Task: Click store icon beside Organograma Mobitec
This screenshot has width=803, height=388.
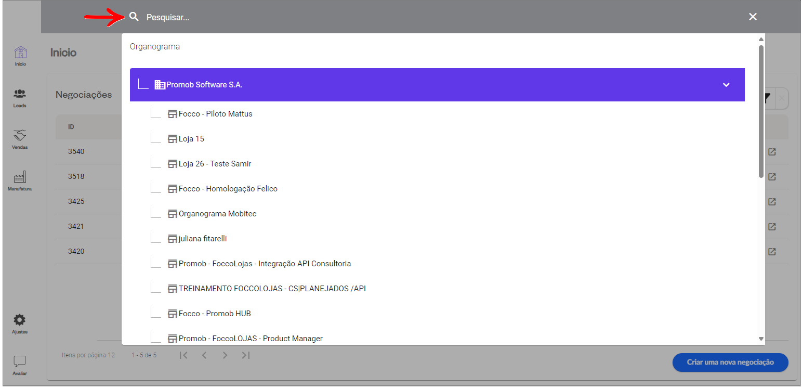Action: pyautogui.click(x=173, y=214)
